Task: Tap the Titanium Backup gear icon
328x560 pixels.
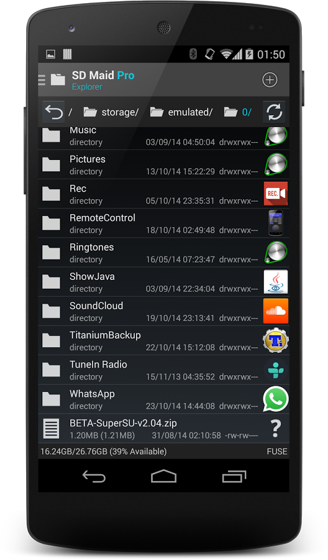Action: pyautogui.click(x=276, y=340)
